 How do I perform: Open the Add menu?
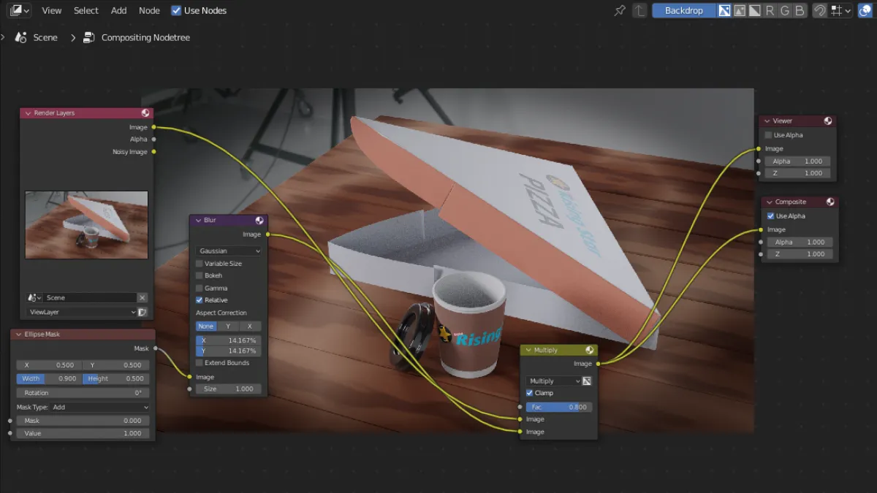point(118,10)
